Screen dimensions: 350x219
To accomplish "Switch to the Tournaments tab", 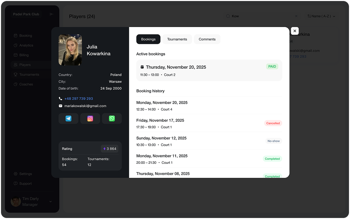I will (x=177, y=39).
